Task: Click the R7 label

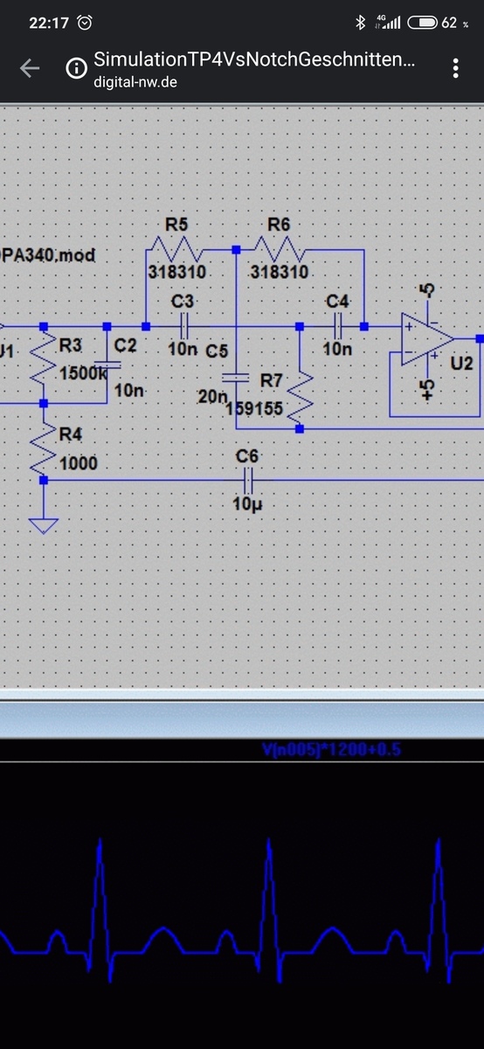Action: click(x=272, y=380)
